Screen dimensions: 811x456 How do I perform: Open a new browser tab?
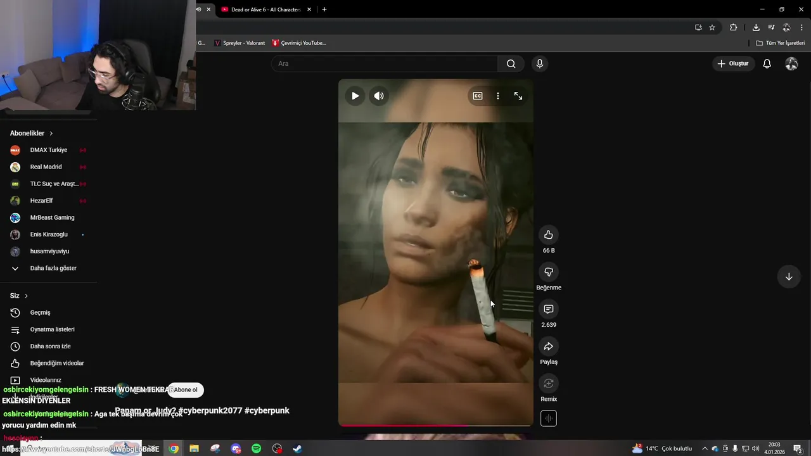point(324,9)
